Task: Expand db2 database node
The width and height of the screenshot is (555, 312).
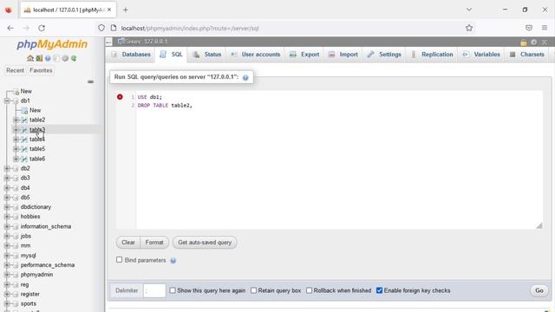Action: click(x=7, y=168)
